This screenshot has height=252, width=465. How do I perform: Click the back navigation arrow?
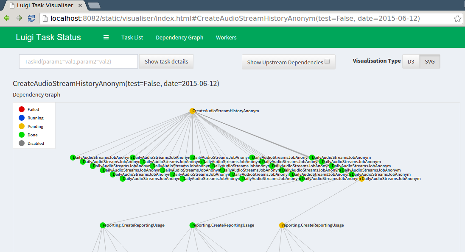[x=7, y=18]
